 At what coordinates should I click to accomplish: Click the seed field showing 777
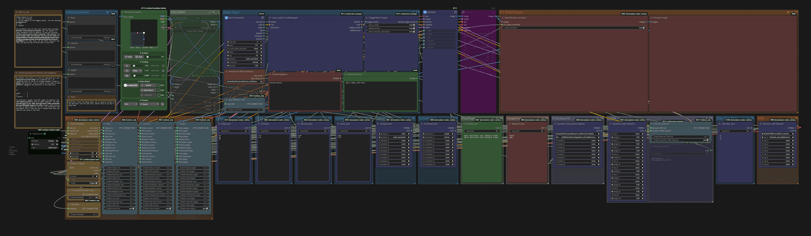pos(245,46)
